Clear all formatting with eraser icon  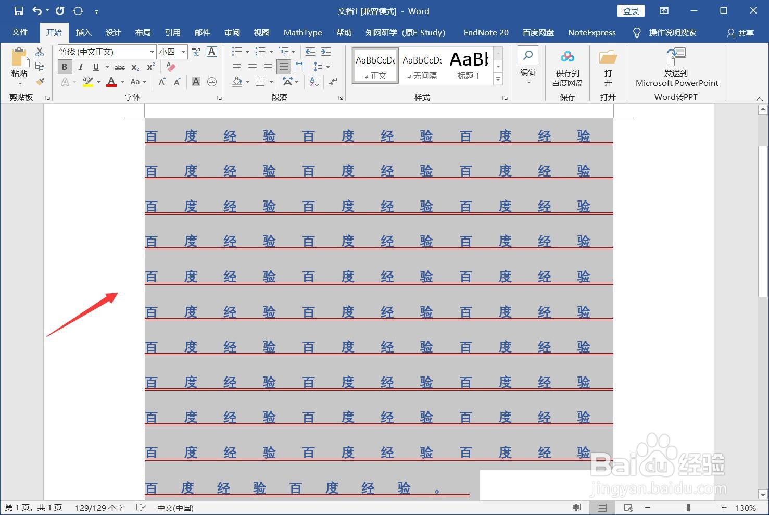click(x=170, y=67)
